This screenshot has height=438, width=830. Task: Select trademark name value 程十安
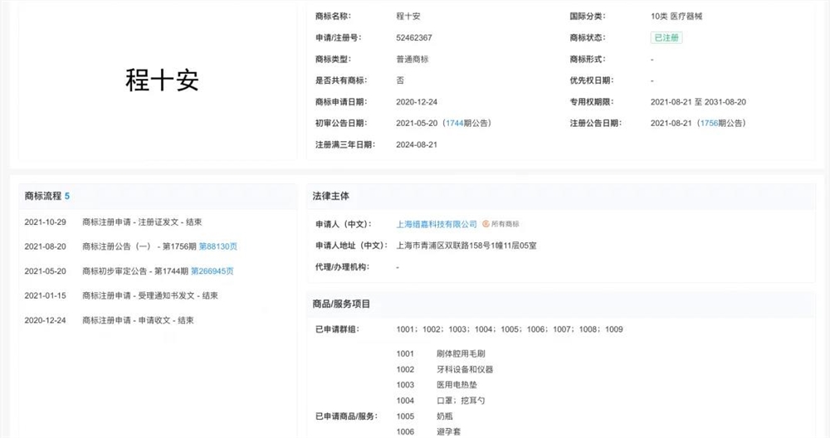click(x=408, y=17)
